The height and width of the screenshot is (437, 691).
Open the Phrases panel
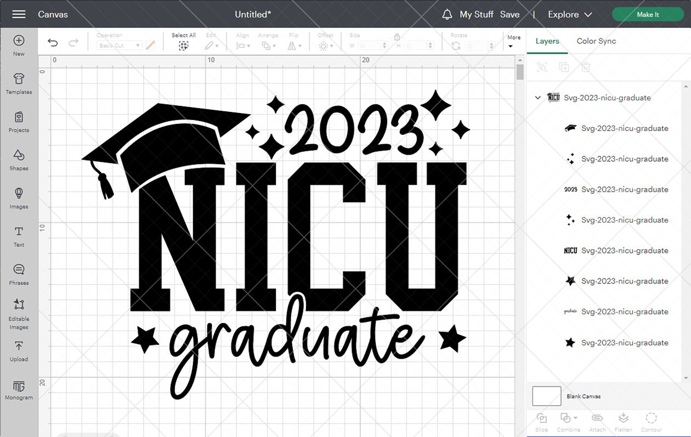point(19,275)
